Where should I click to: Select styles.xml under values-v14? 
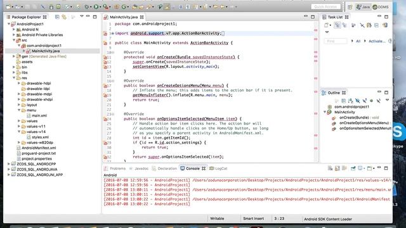point(40,137)
